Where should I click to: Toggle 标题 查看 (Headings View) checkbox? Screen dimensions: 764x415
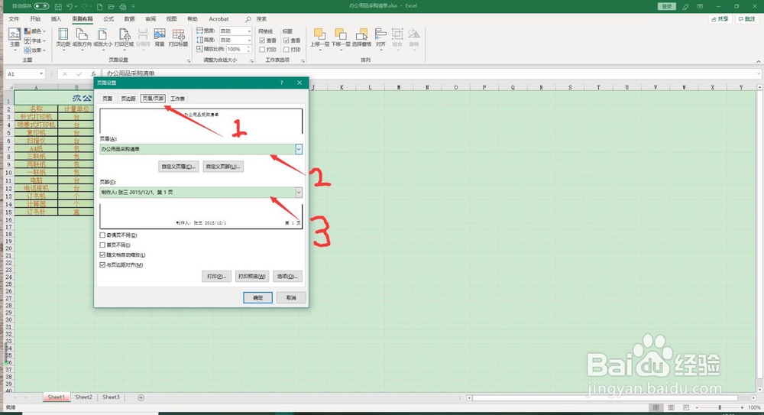pos(286,41)
